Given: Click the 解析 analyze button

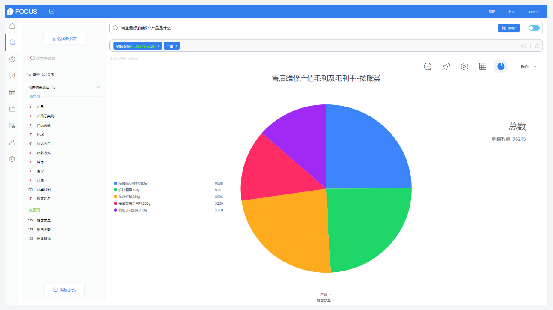Looking at the screenshot, I should tap(509, 27).
